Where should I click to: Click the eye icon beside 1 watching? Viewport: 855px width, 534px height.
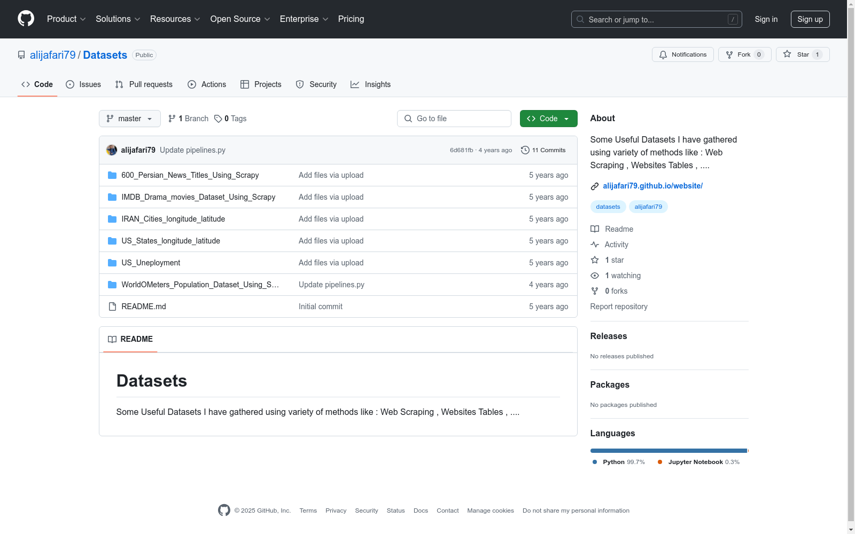[595, 276]
